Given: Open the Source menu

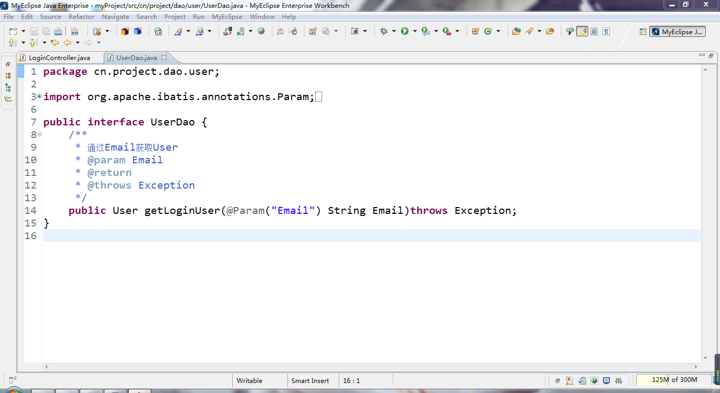Looking at the screenshot, I should (51, 17).
